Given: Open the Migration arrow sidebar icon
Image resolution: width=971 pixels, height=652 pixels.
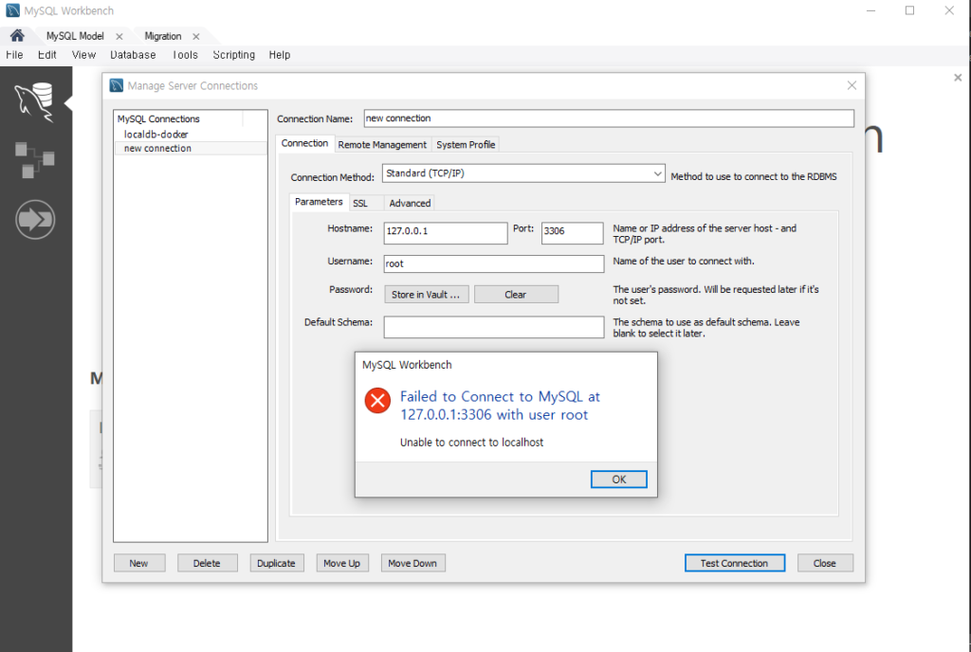Looking at the screenshot, I should [x=35, y=219].
